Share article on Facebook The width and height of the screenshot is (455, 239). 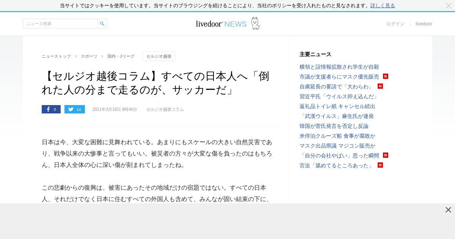pyautogui.click(x=51, y=109)
